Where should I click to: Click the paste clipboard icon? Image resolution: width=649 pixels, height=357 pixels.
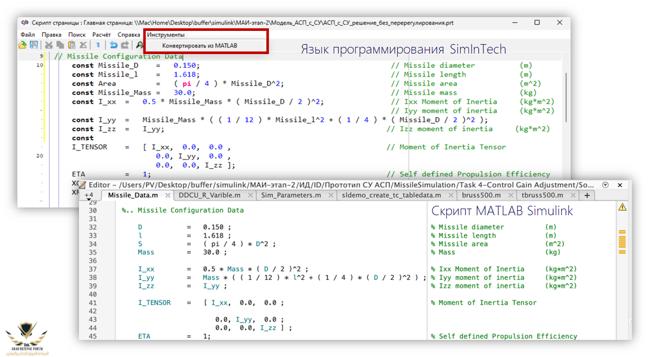click(x=72, y=45)
